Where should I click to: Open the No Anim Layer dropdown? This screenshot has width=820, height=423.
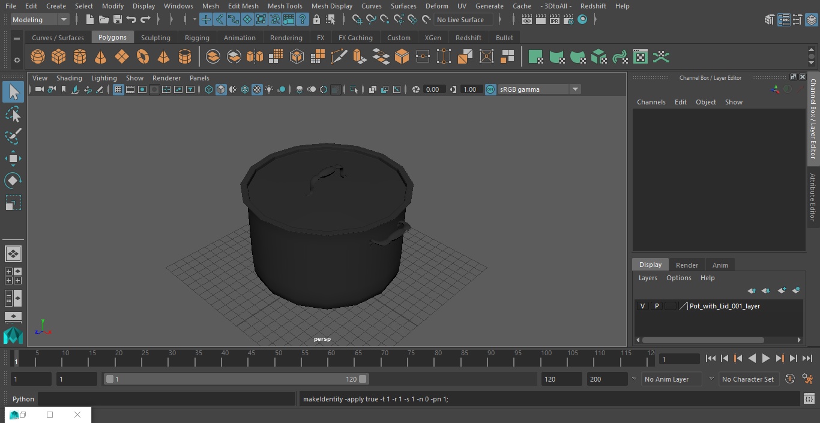pos(672,379)
